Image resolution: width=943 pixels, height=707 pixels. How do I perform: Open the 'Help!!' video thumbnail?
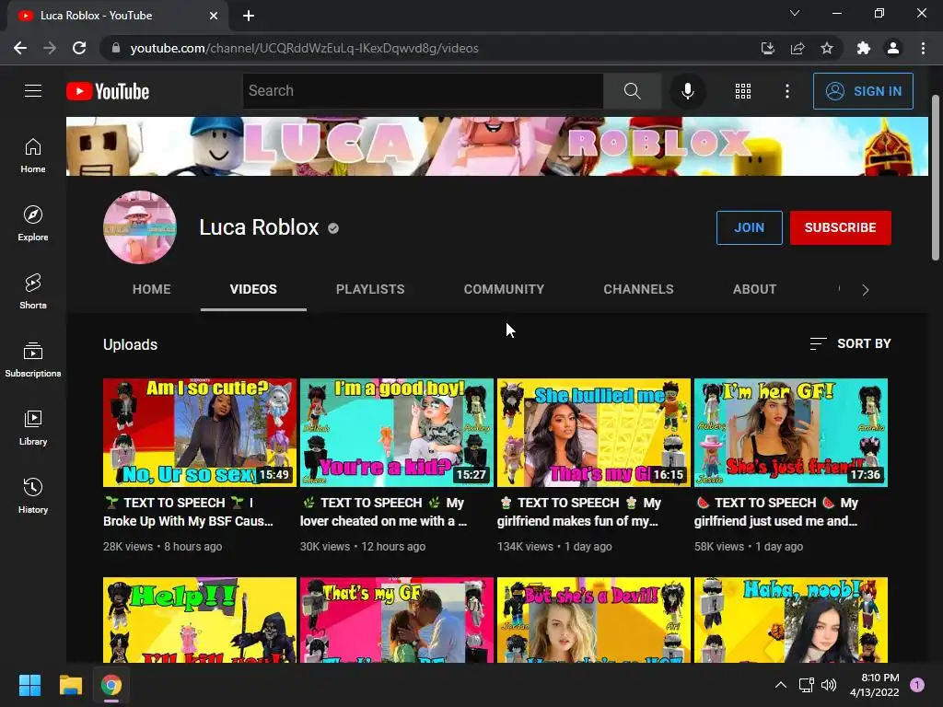click(200, 620)
